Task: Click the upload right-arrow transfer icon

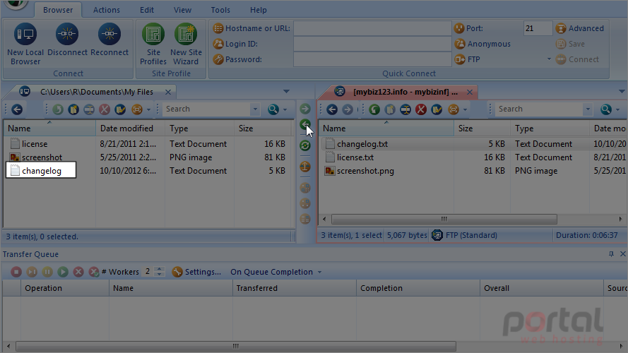Action: point(305,109)
